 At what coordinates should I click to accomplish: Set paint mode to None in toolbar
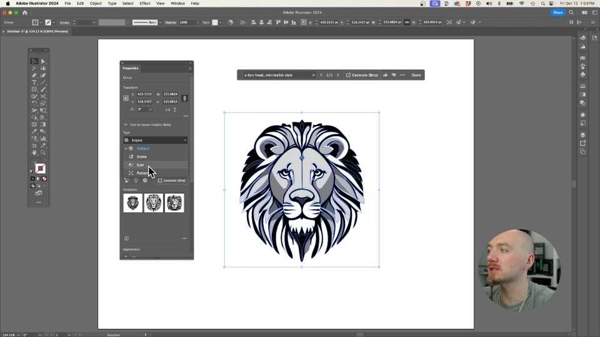click(44, 178)
